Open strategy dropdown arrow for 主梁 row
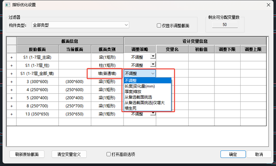The width and height of the screenshot is (276, 166). (152, 57)
